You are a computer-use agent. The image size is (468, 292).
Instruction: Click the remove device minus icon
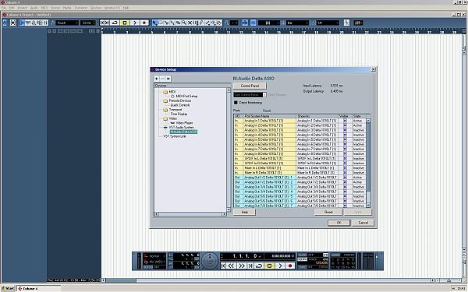[x=162, y=79]
